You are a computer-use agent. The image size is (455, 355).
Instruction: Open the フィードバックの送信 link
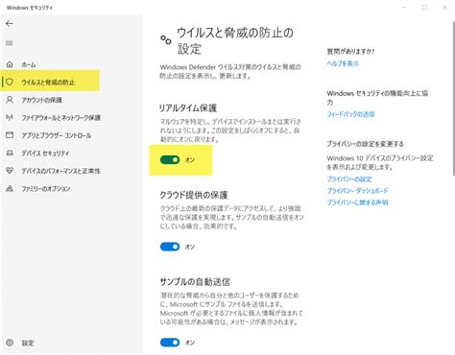click(x=350, y=114)
